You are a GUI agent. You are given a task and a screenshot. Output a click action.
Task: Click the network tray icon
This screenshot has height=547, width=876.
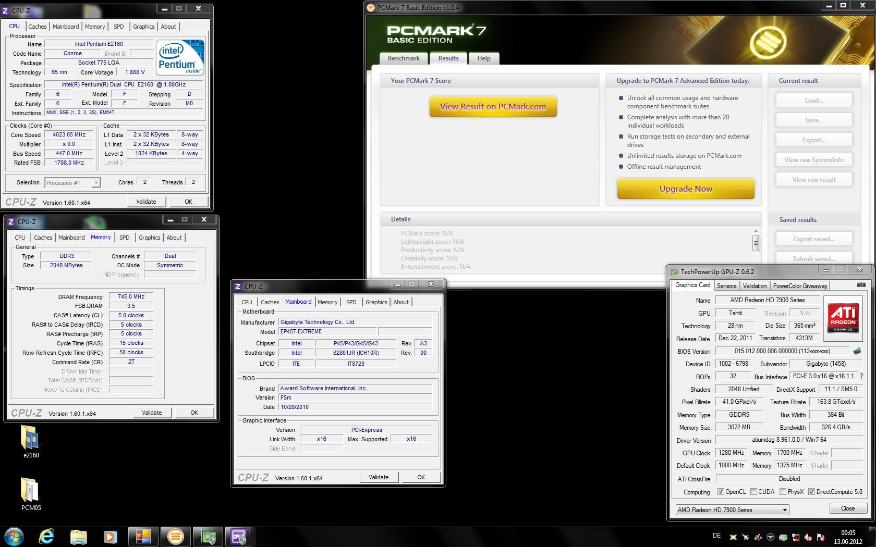pos(796,537)
